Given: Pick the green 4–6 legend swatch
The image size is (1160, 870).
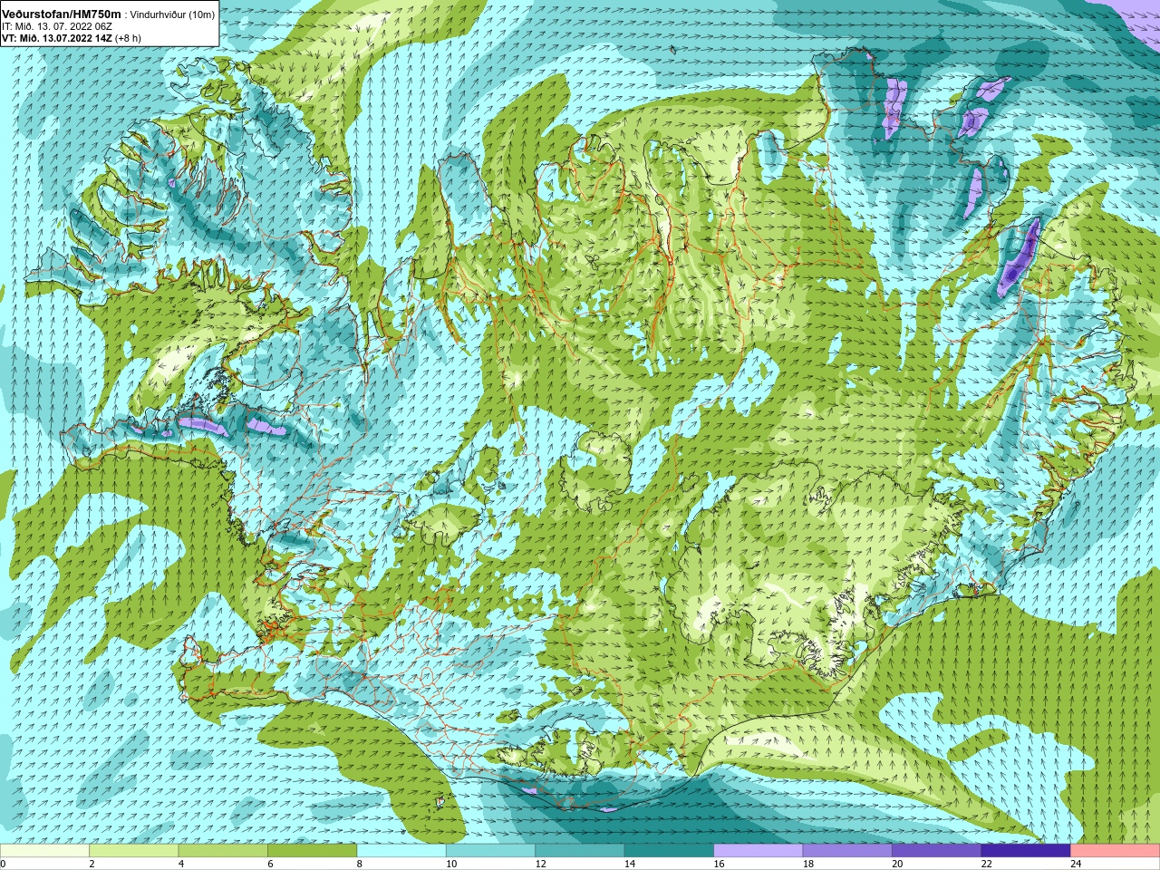Looking at the screenshot, I should point(223,851).
